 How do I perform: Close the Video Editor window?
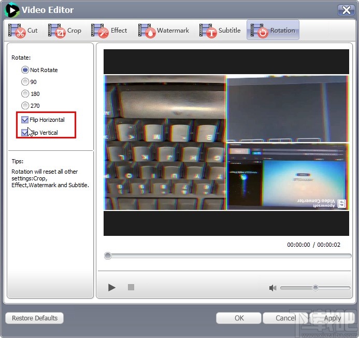click(x=346, y=10)
